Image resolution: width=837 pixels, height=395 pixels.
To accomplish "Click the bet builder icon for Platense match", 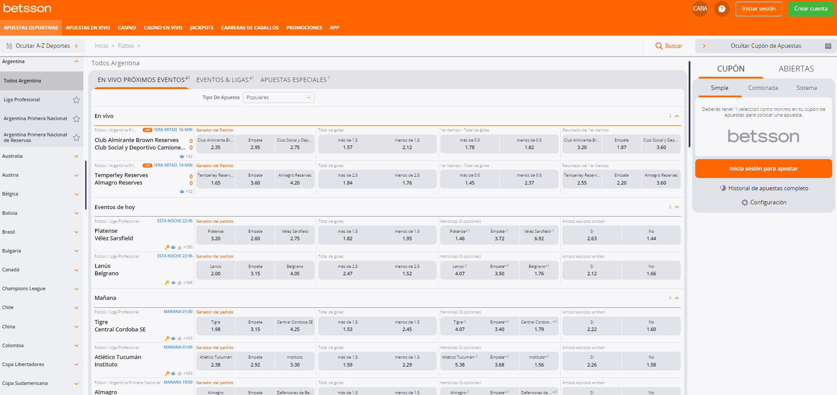I will coord(173,247).
